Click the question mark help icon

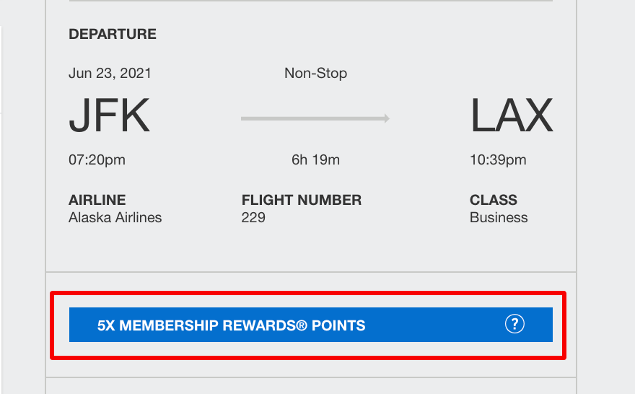pyautogui.click(x=514, y=324)
